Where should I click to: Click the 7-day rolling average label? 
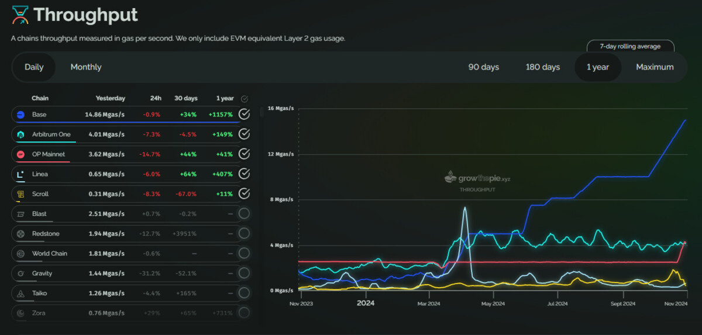click(630, 46)
